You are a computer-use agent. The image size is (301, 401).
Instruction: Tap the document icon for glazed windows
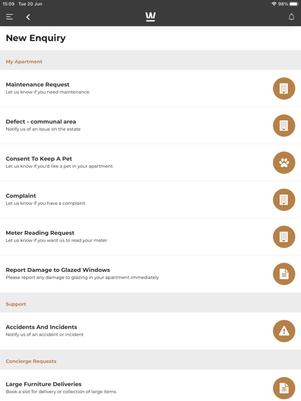click(284, 274)
